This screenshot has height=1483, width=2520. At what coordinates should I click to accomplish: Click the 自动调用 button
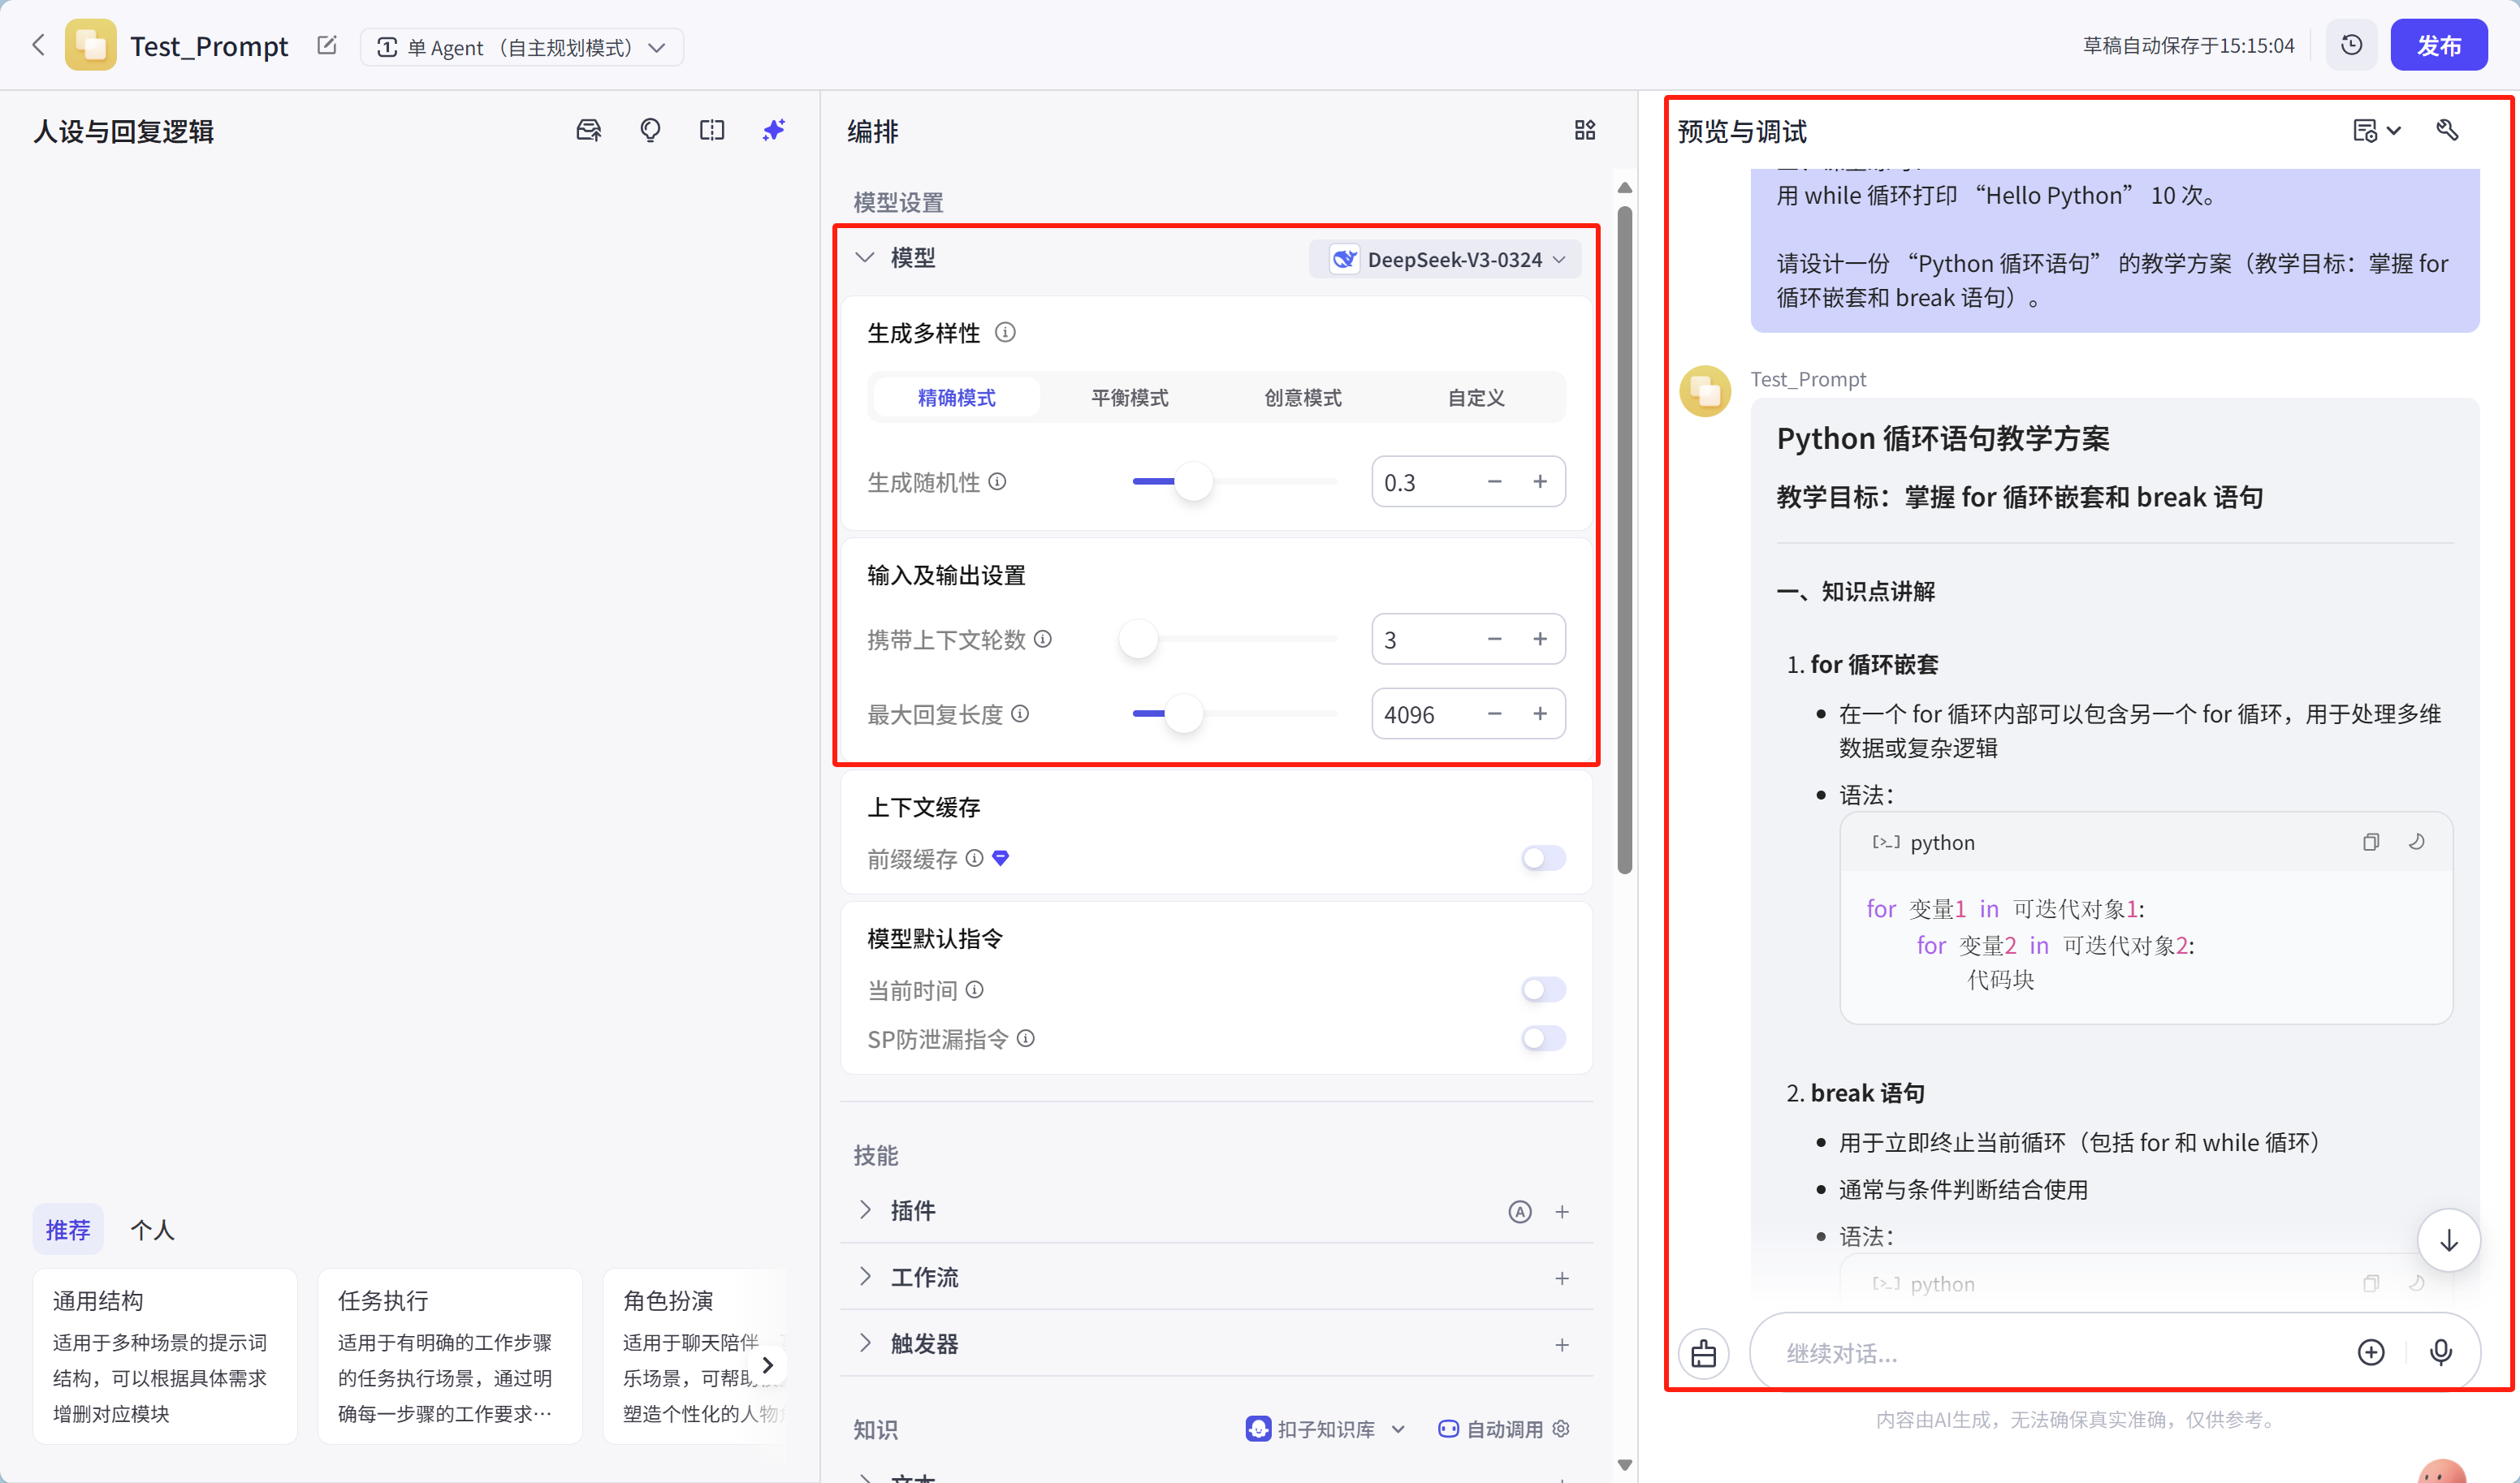click(x=1491, y=1429)
